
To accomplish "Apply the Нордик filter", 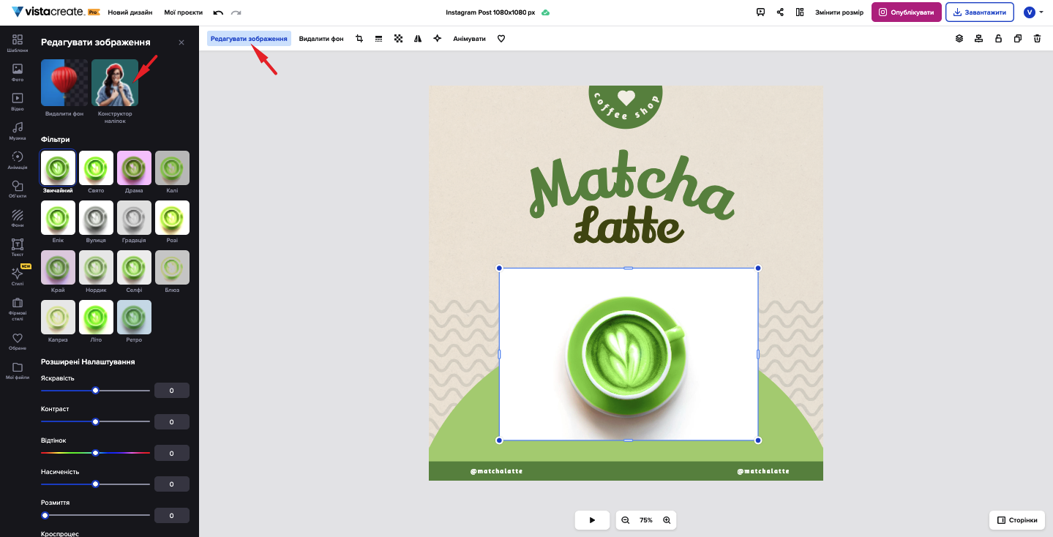I will 96,268.
